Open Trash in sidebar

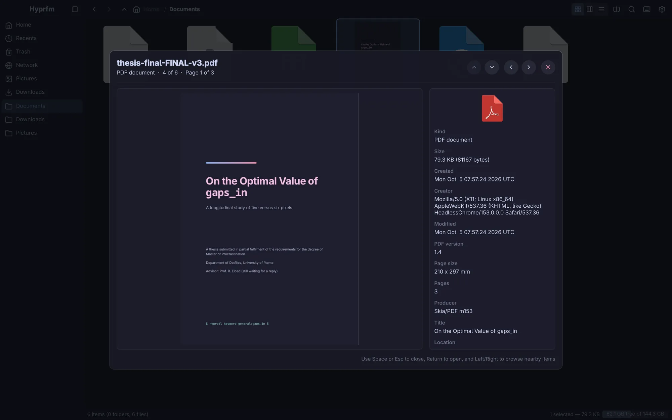tap(42, 52)
